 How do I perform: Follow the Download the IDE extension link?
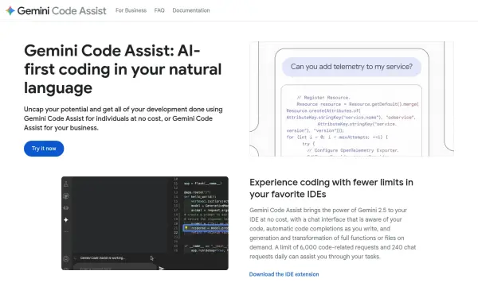click(284, 274)
